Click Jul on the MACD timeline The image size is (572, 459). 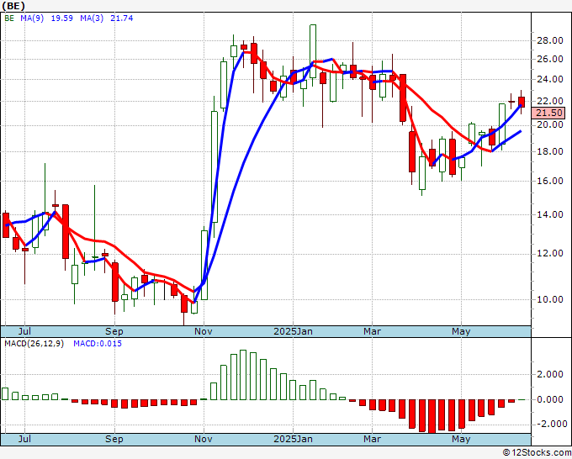click(x=24, y=439)
